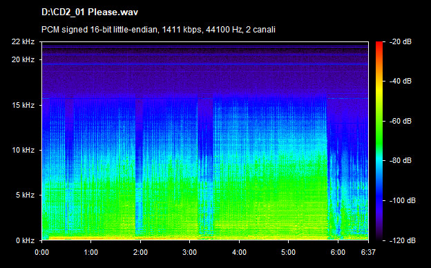Click the -60 dB label on color scale
The image size is (431, 268).
coord(401,121)
